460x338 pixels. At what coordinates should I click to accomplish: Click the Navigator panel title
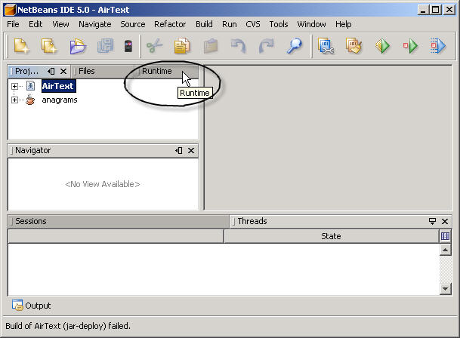32,150
